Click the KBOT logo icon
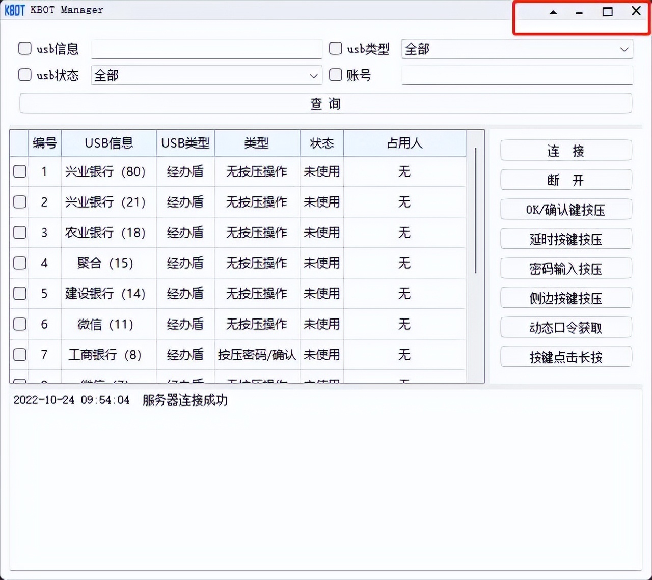Image resolution: width=652 pixels, height=580 pixels. 14,9
